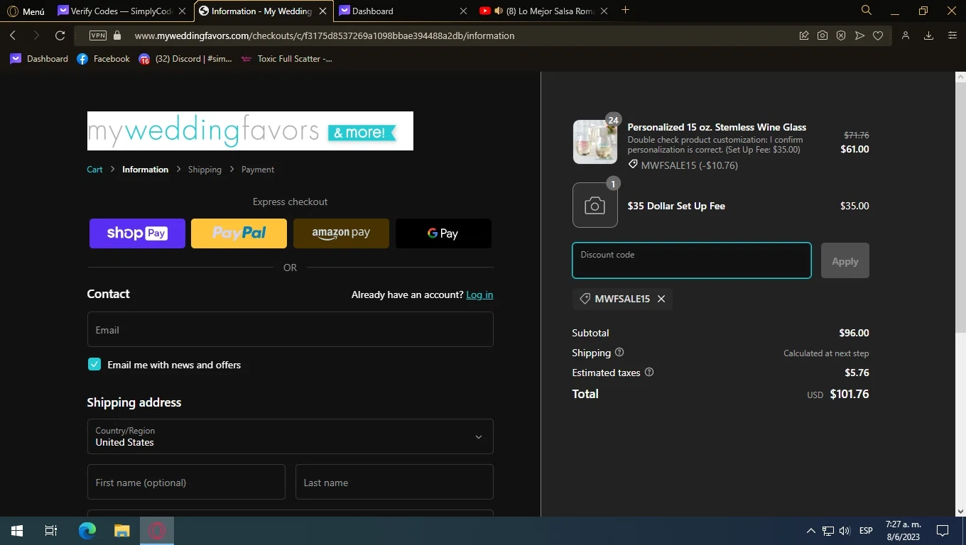Pay with Google Pay button

[443, 233]
